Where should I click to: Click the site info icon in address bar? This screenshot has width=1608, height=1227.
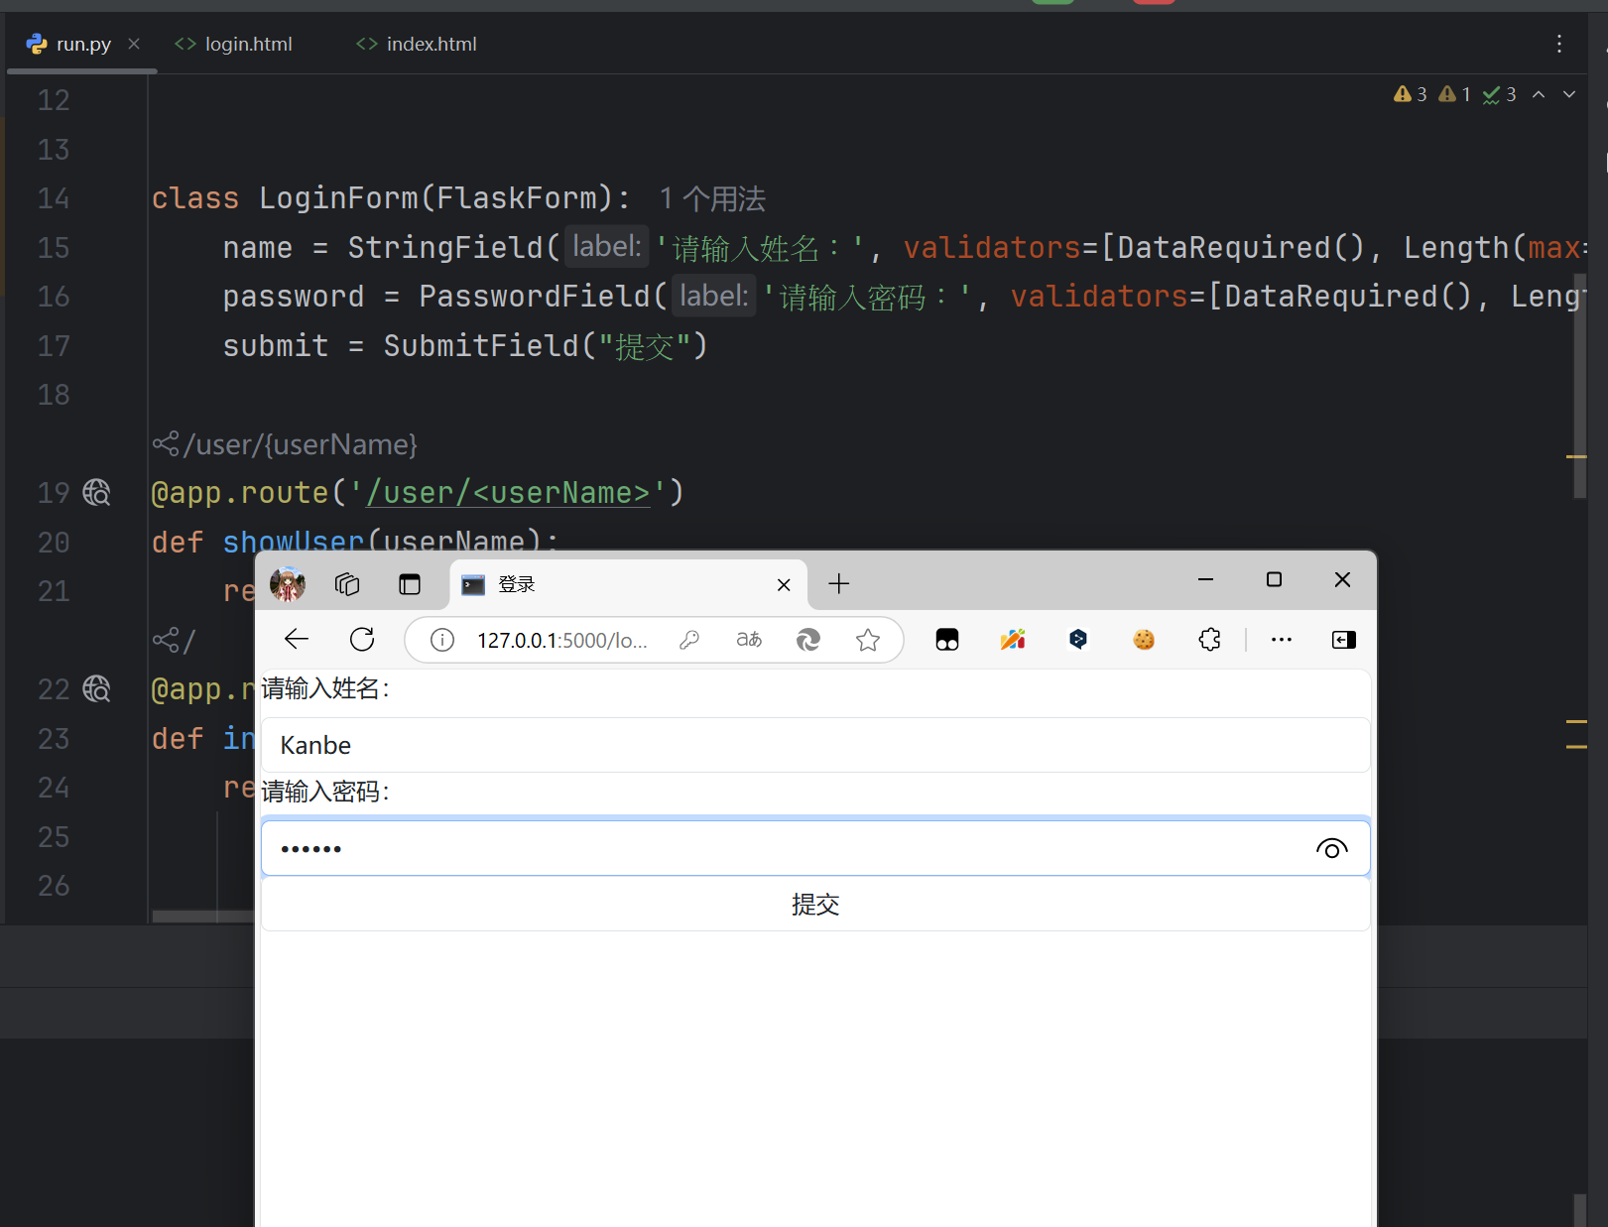tap(442, 640)
